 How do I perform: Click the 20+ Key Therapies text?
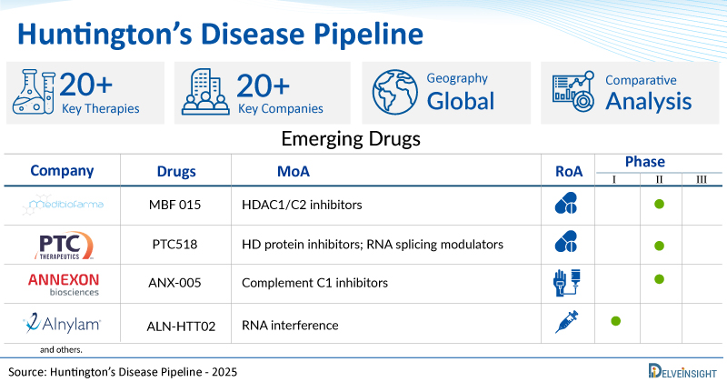(x=100, y=93)
